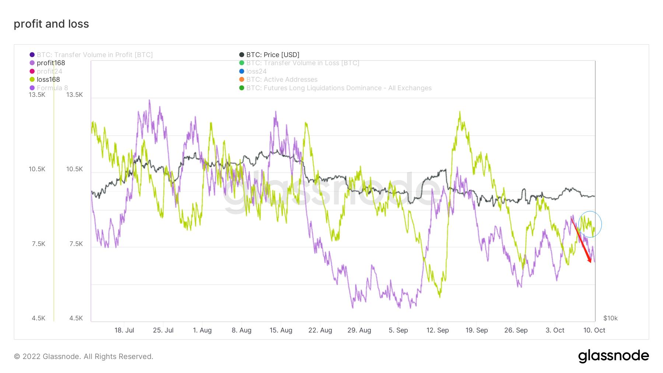Click the green Futures Long Liquidations Dominance dot

pos(242,88)
